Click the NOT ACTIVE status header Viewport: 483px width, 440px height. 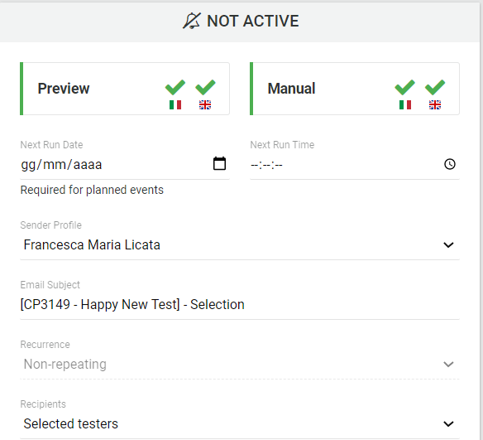point(240,22)
